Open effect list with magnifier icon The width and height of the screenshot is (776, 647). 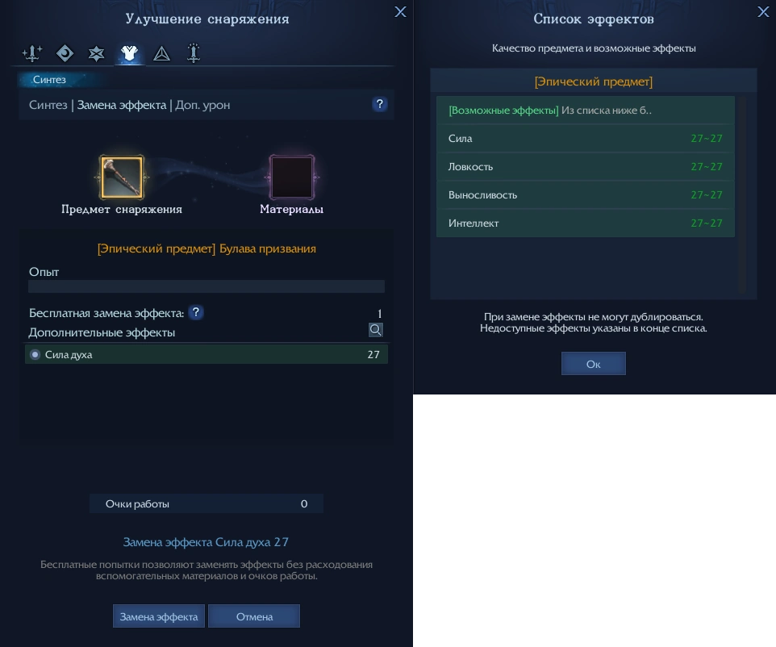pyautogui.click(x=376, y=330)
